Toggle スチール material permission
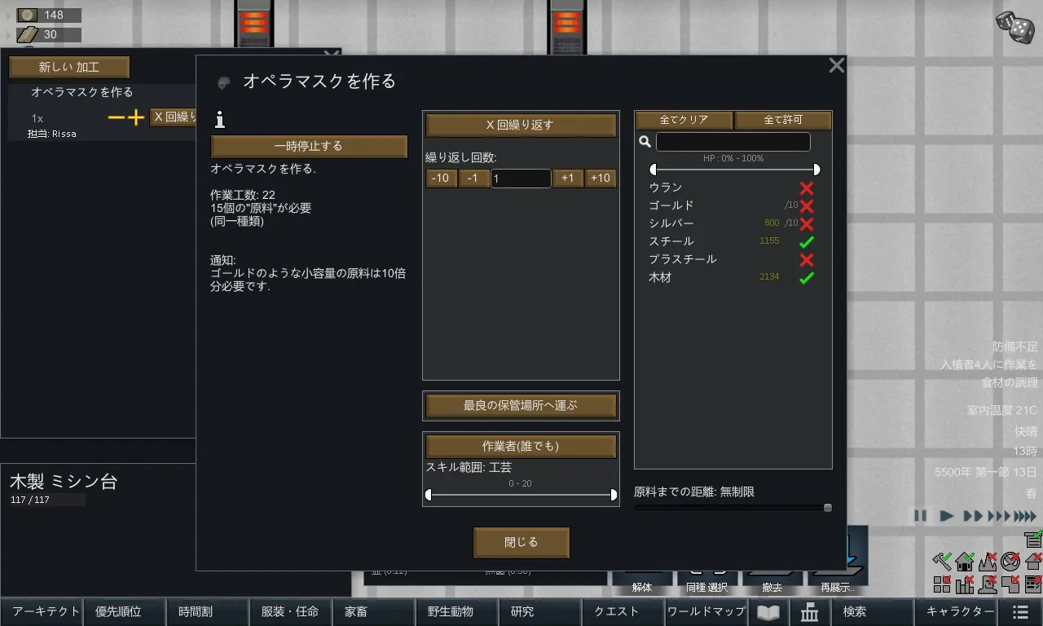The image size is (1043, 626). [807, 242]
